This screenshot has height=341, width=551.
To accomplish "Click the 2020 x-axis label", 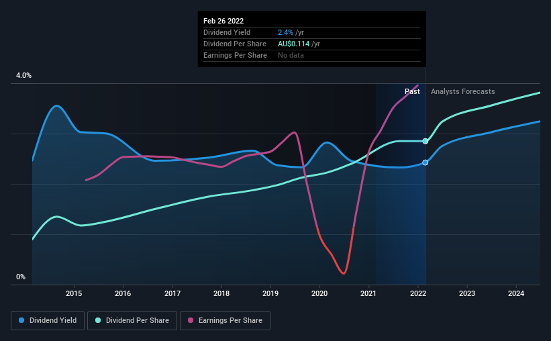I will [x=319, y=293].
